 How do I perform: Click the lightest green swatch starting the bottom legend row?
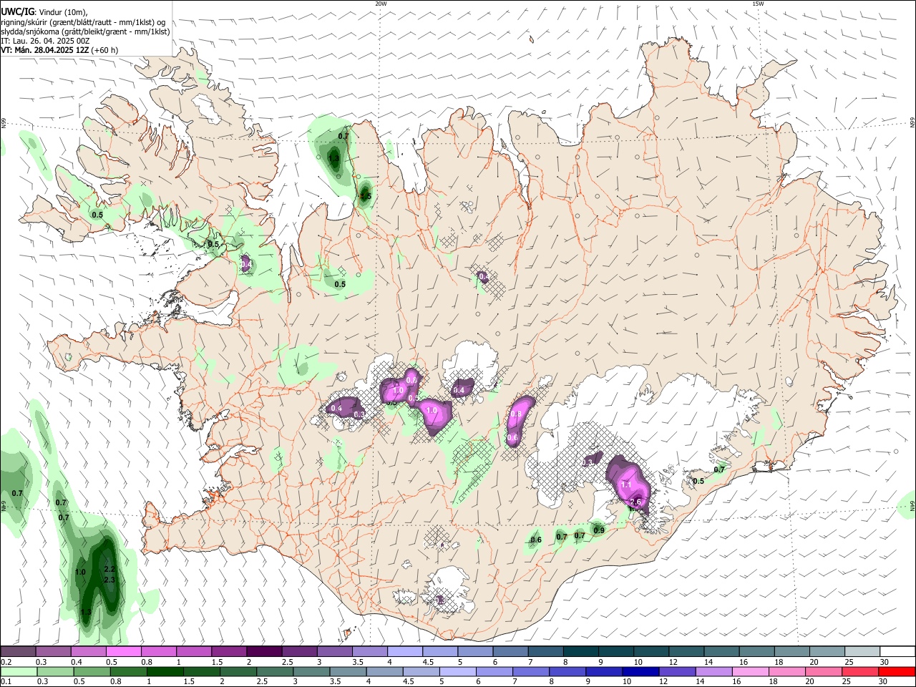tap(18, 671)
